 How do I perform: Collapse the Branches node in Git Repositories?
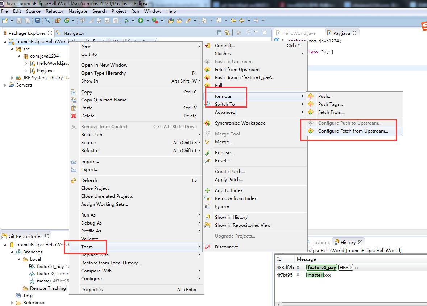click(12, 252)
